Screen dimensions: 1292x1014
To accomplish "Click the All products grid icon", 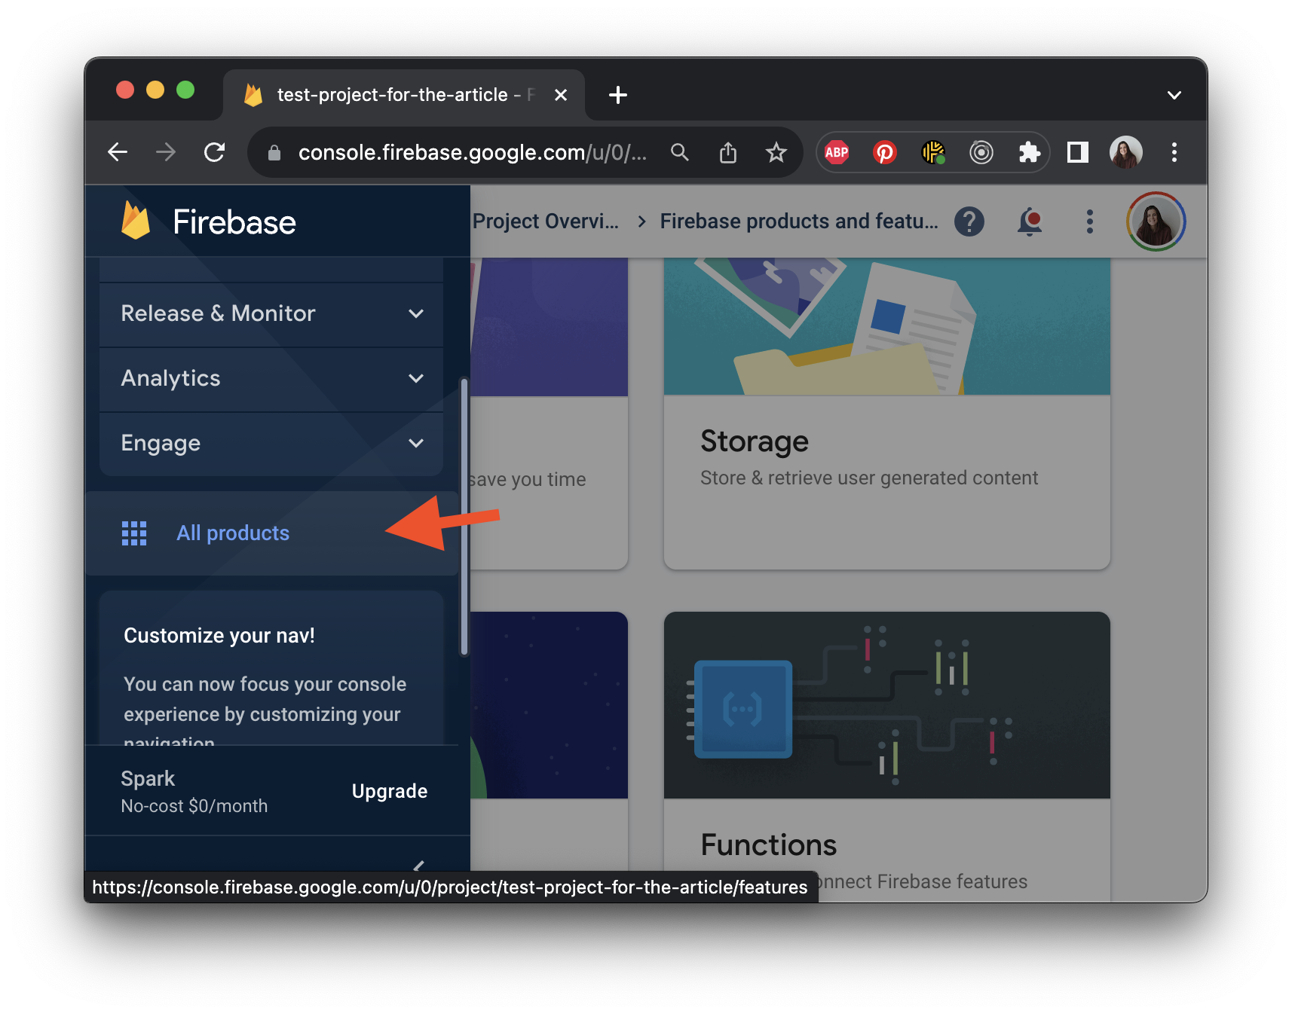I will [133, 533].
